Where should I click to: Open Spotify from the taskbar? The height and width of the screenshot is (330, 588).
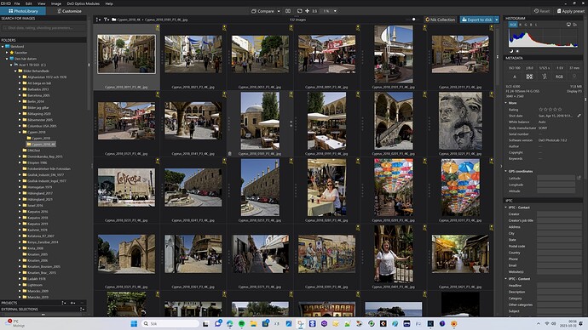coord(241,324)
